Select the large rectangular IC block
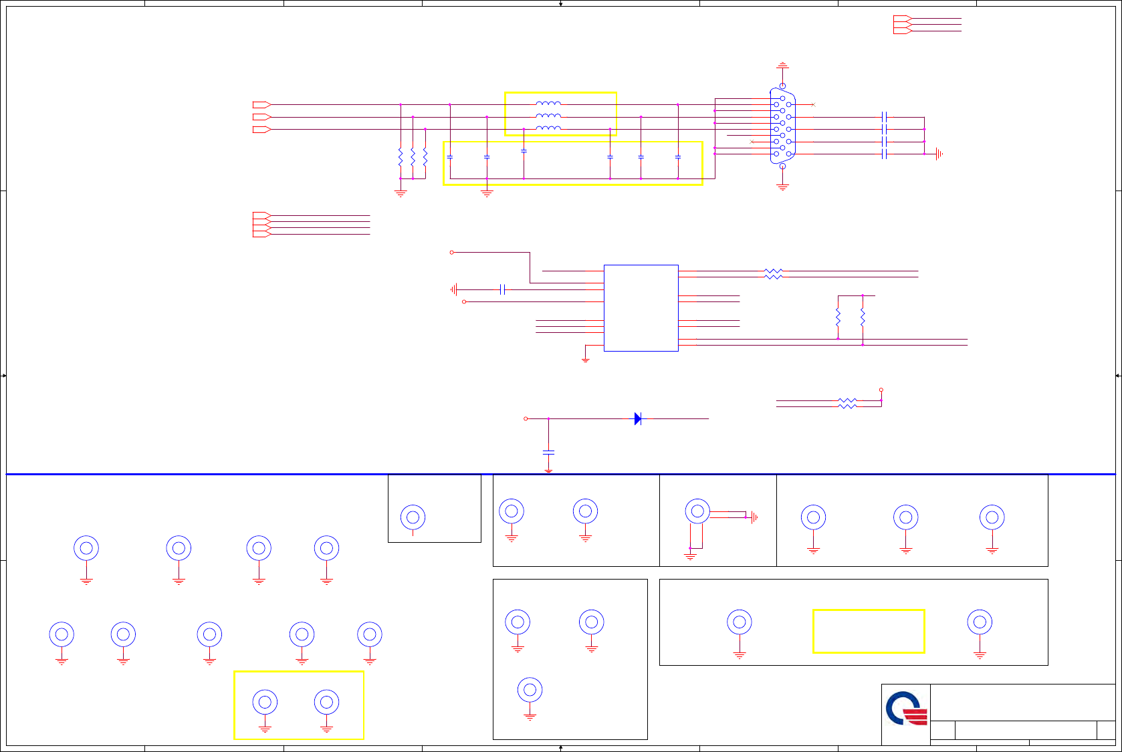This screenshot has width=1122, height=752. point(641,308)
